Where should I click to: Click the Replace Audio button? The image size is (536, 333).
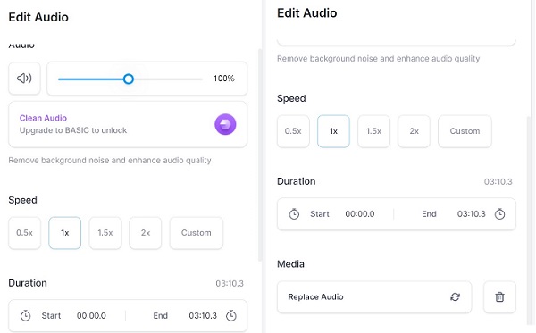(x=374, y=297)
